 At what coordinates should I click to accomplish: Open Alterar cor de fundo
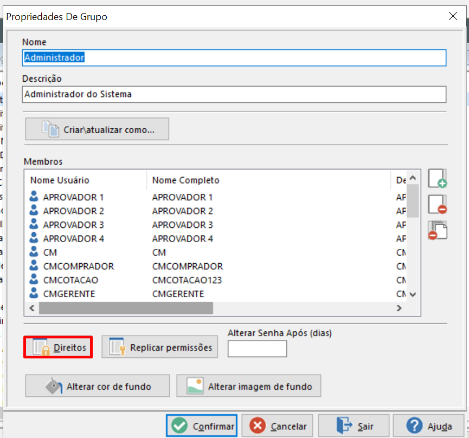[x=98, y=386]
